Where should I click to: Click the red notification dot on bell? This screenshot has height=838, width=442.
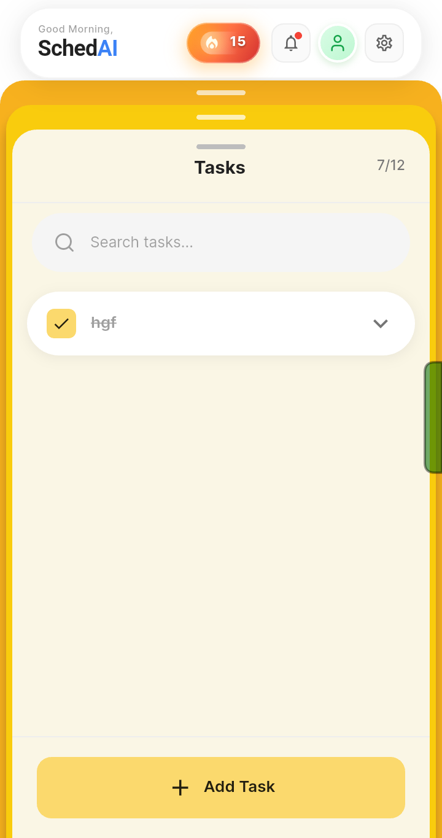[x=298, y=36]
